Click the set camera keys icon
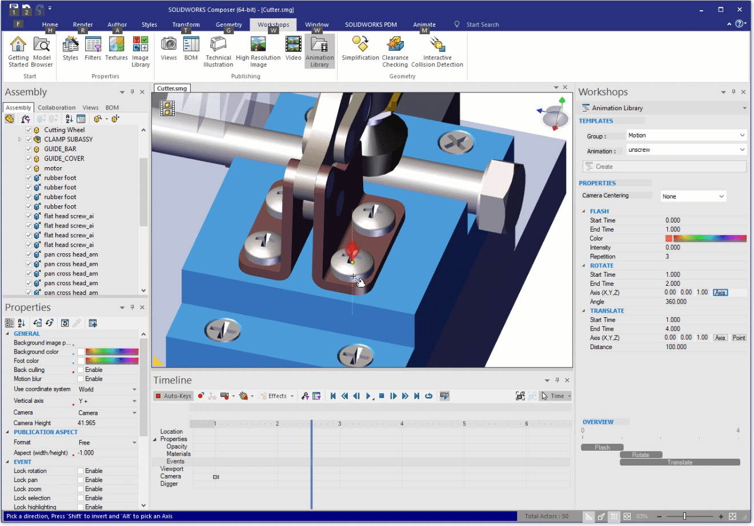 point(224,396)
